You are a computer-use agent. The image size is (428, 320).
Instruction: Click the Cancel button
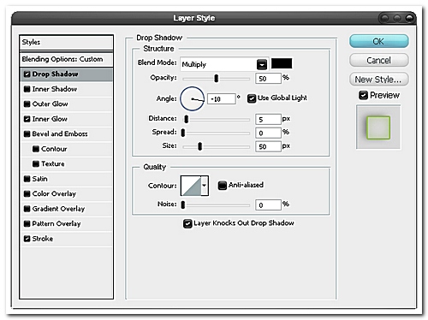(379, 60)
